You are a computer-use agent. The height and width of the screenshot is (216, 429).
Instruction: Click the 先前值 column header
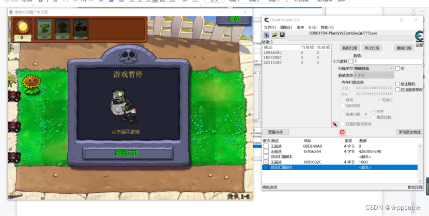[323, 48]
